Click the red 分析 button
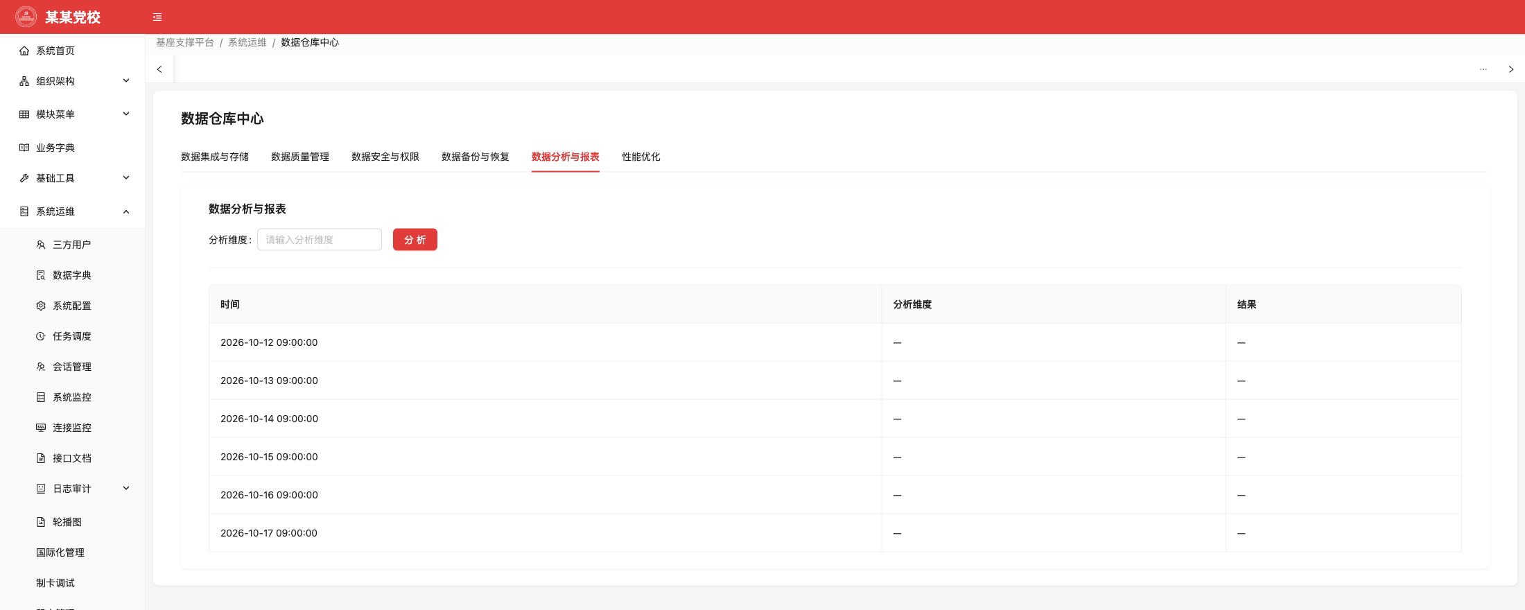Image resolution: width=1525 pixels, height=610 pixels. [x=415, y=240]
